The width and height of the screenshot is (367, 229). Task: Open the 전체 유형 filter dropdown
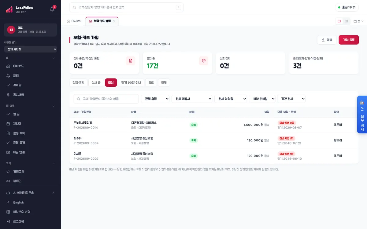click(x=155, y=99)
